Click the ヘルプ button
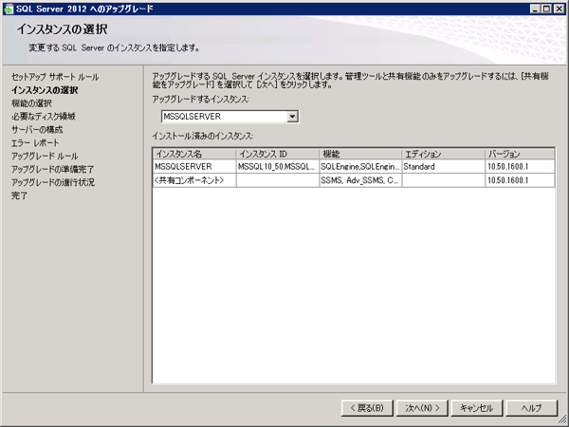The height and width of the screenshot is (427, 569). click(x=532, y=408)
